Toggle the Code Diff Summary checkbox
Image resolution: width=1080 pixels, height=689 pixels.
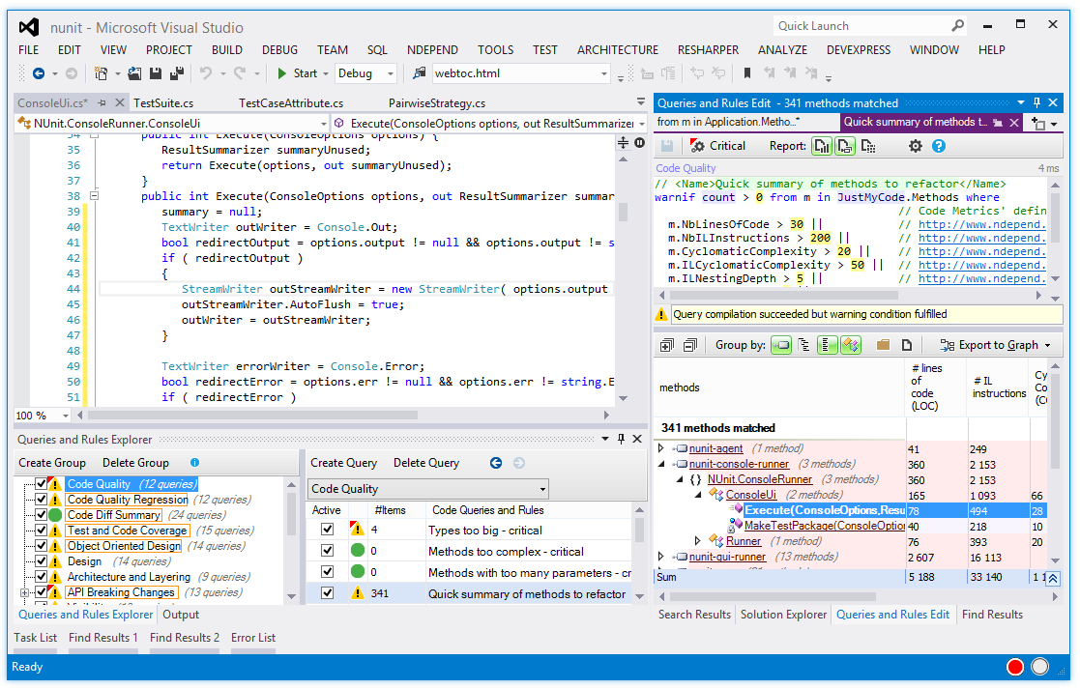point(42,515)
